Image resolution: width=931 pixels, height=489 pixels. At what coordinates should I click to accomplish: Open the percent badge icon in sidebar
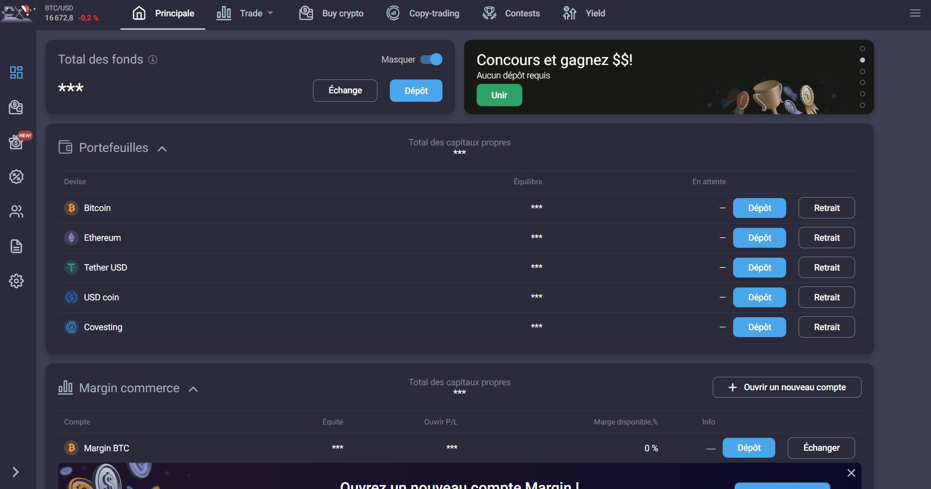(x=16, y=177)
